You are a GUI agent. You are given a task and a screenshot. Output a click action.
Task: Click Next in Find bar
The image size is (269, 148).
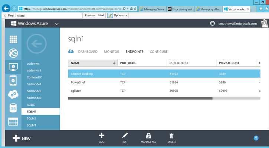point(101,16)
